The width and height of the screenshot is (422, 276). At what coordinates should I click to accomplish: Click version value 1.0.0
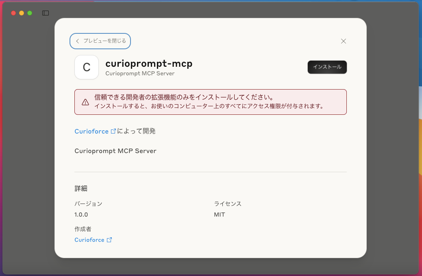click(x=81, y=215)
